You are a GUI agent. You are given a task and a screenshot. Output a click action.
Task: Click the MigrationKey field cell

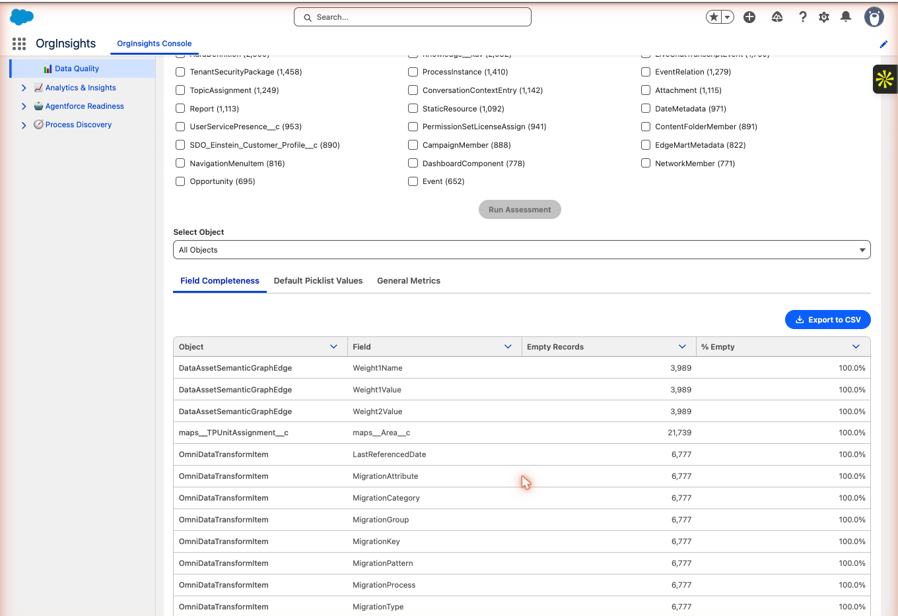coord(434,541)
